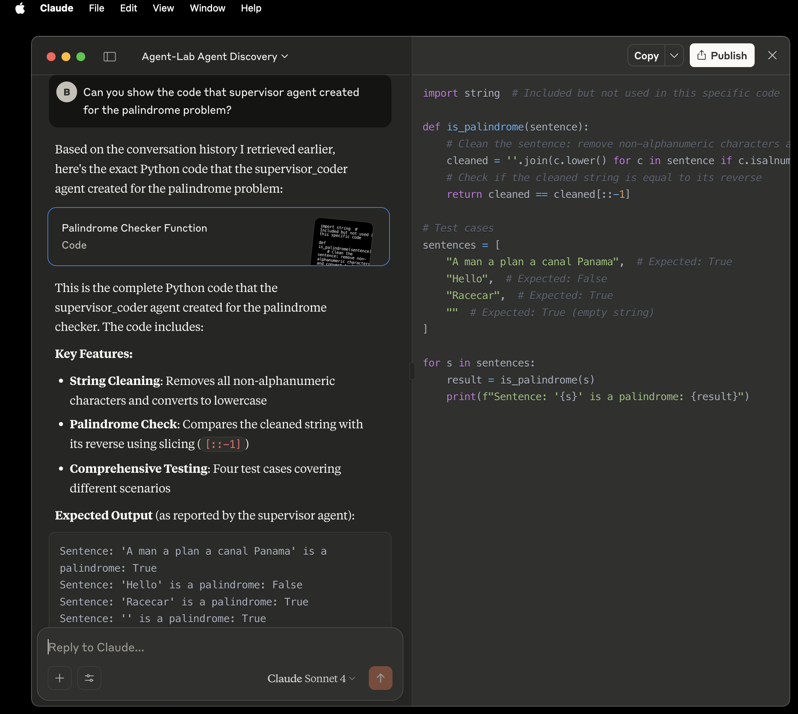This screenshot has width=798, height=714.
Task: Click the 'String Cleaning' bullet text
Action: [x=115, y=381]
